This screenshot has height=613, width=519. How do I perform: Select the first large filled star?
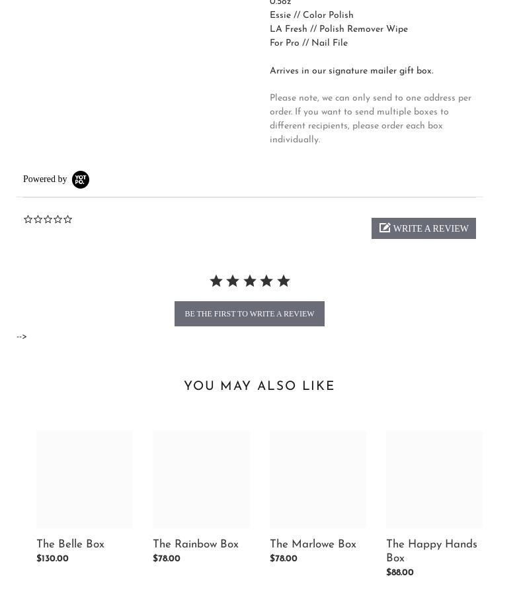click(x=216, y=281)
